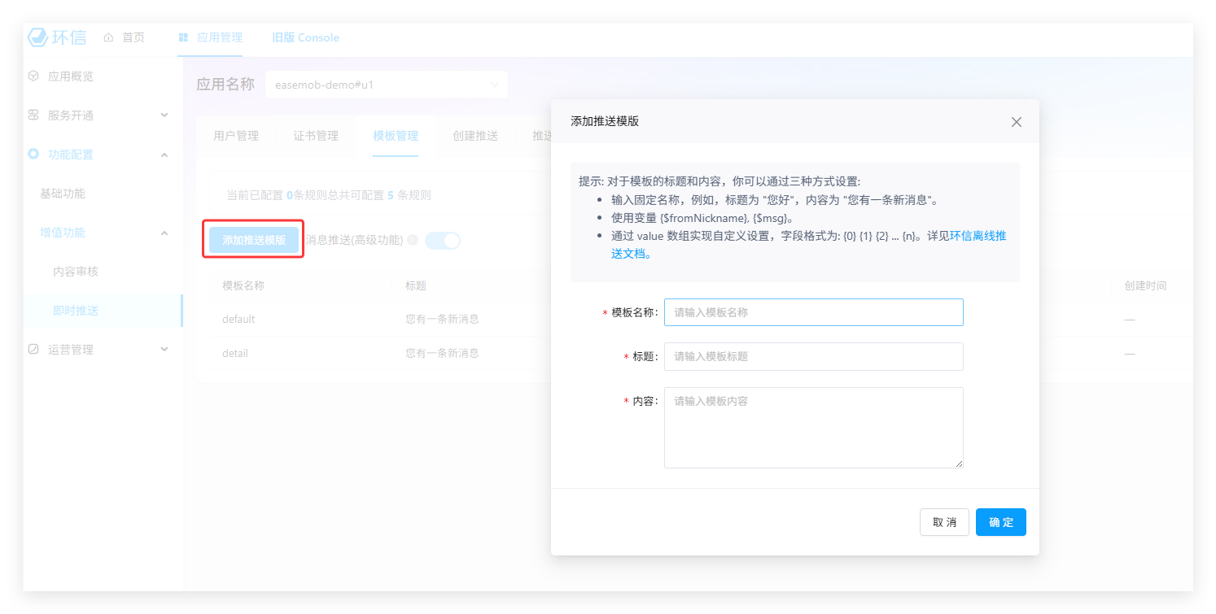The width and height of the screenshot is (1216, 614).
Task: Click the 功能配置 circle icon
Action: pyautogui.click(x=33, y=155)
